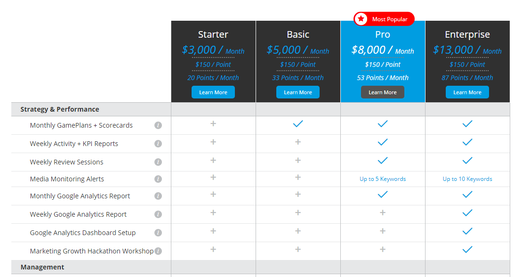Viewport: 522px width, 277px height.
Task: Click info icon for Media Monitoring Alerts
Action: (x=158, y=179)
